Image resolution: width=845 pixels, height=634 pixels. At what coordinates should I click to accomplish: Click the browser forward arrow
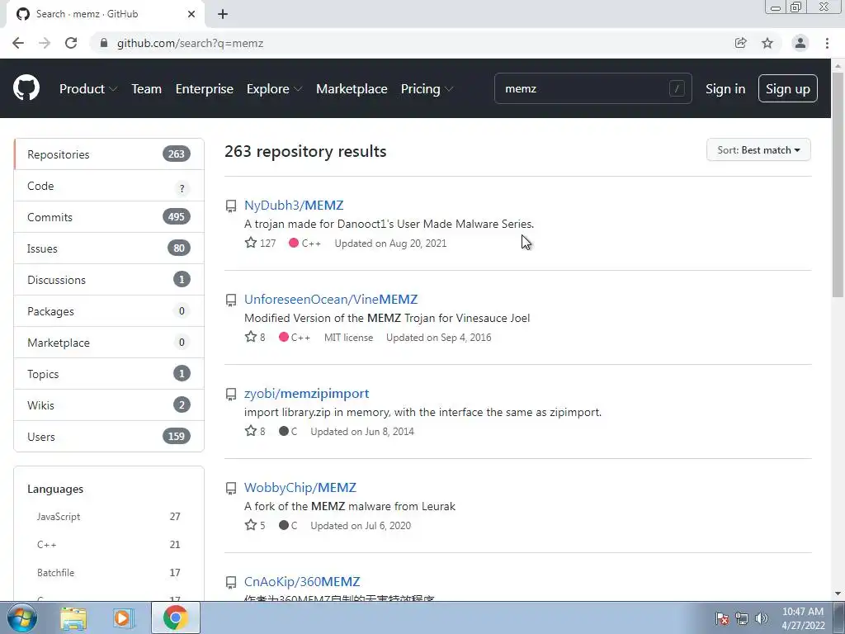pyautogui.click(x=45, y=43)
